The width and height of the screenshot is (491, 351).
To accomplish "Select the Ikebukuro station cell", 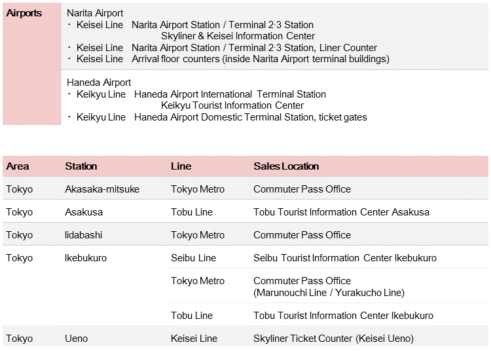I will 86,258.
